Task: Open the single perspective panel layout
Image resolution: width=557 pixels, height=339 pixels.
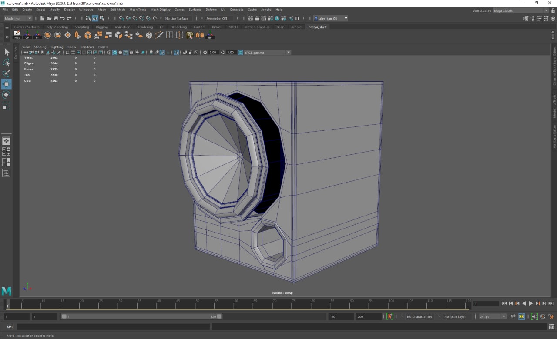Action: [7, 141]
